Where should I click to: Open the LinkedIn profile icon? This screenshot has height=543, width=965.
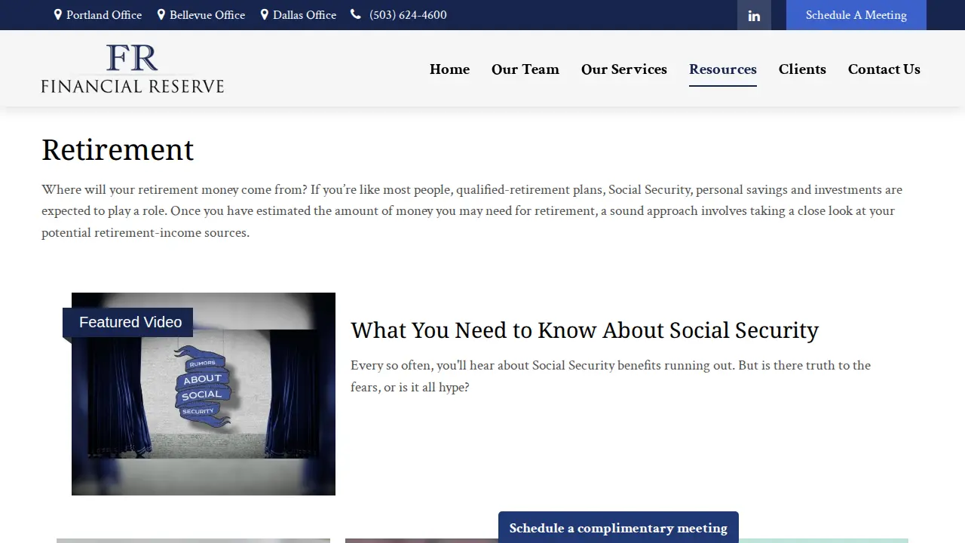[754, 15]
